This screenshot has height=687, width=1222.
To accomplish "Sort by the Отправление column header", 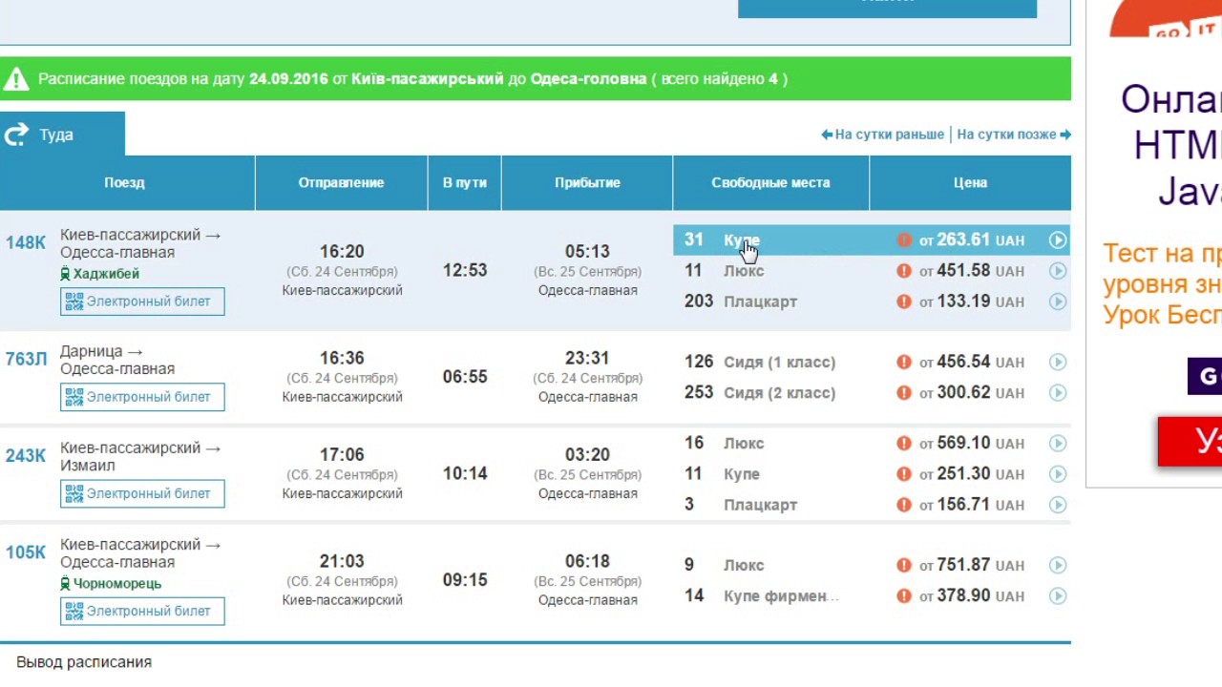I will [x=341, y=182].
